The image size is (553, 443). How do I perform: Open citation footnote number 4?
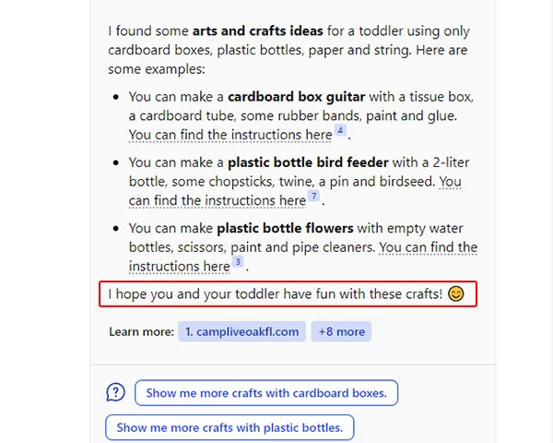pyautogui.click(x=340, y=130)
